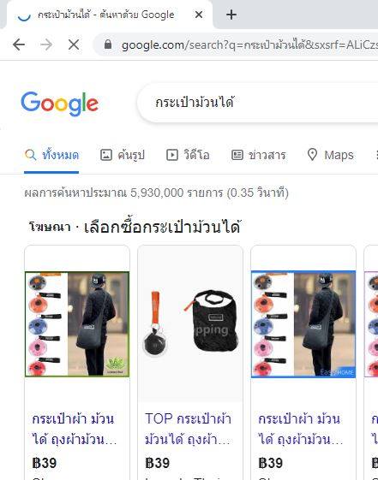This screenshot has width=378, height=480.
Task: Click the address bar URL
Action: click(249, 45)
